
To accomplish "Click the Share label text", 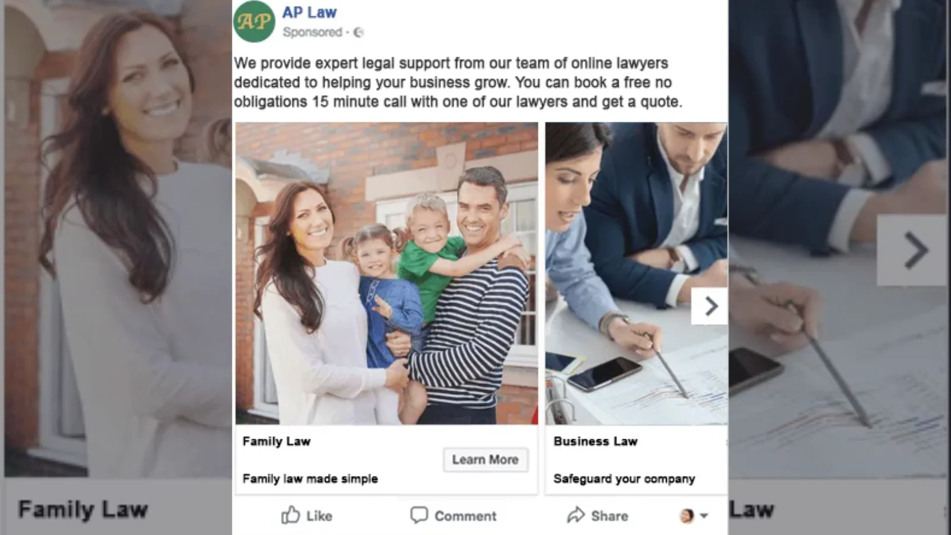I will tap(609, 516).
